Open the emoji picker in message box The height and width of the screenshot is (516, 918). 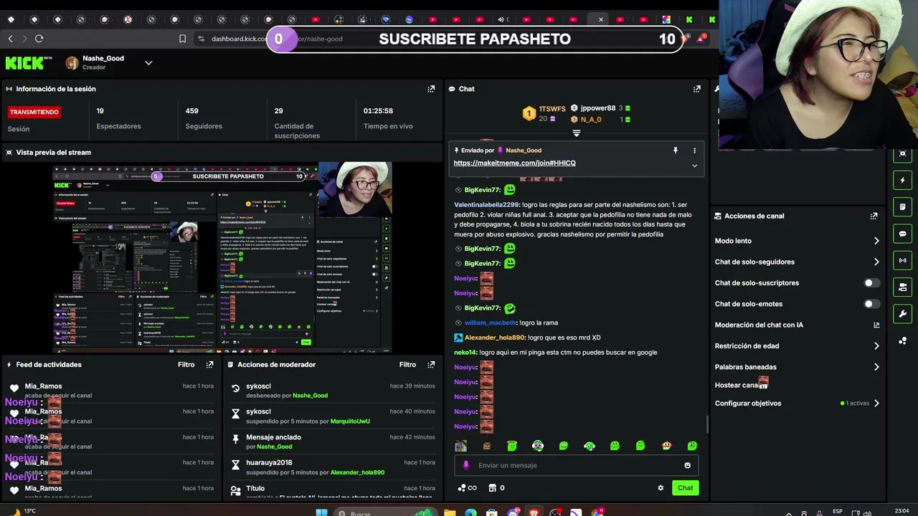tap(687, 466)
